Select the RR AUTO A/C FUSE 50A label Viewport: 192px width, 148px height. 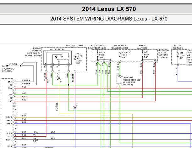(x=79, y=58)
